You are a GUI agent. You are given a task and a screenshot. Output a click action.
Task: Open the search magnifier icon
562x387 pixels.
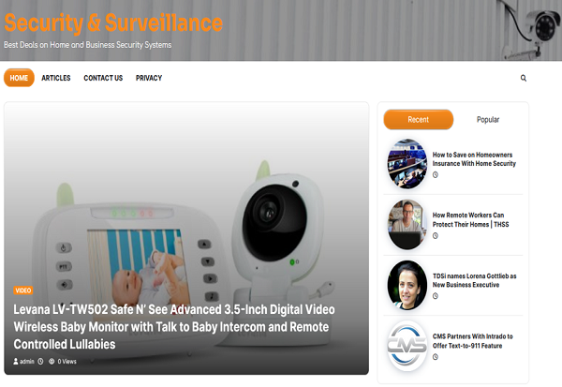524,78
